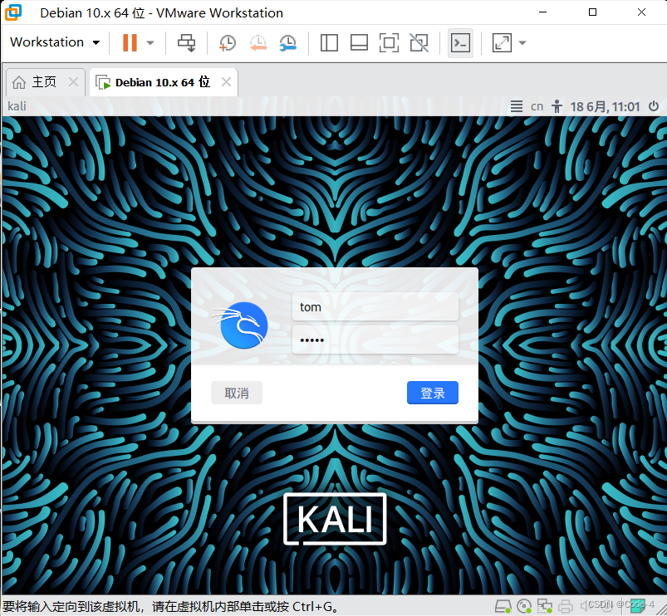The image size is (667, 616).
Task: Enter full screen mode
Action: click(389, 42)
